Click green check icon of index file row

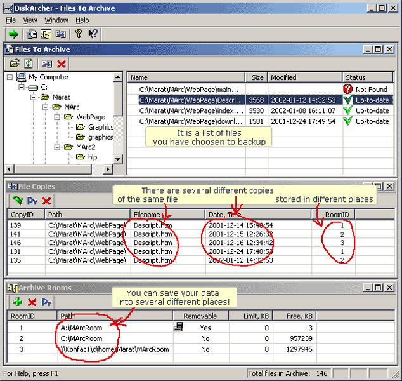pos(347,110)
